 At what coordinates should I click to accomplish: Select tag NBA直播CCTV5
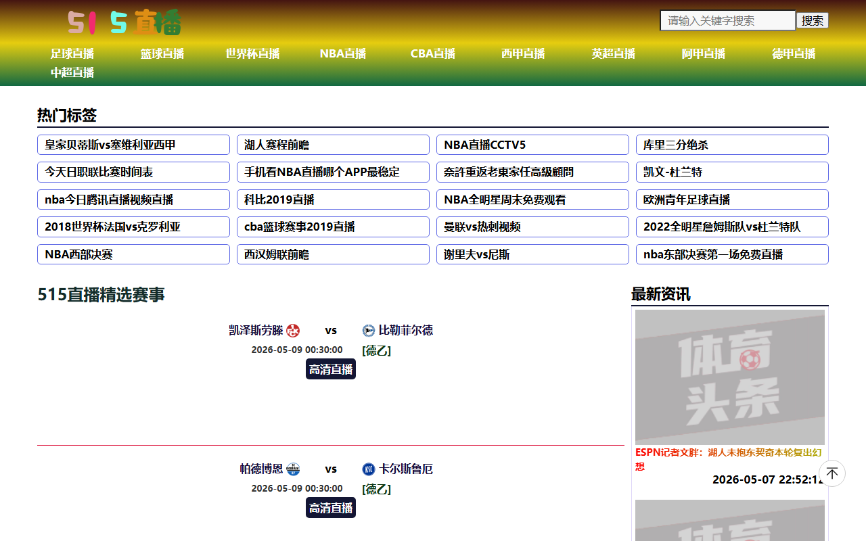(532, 145)
